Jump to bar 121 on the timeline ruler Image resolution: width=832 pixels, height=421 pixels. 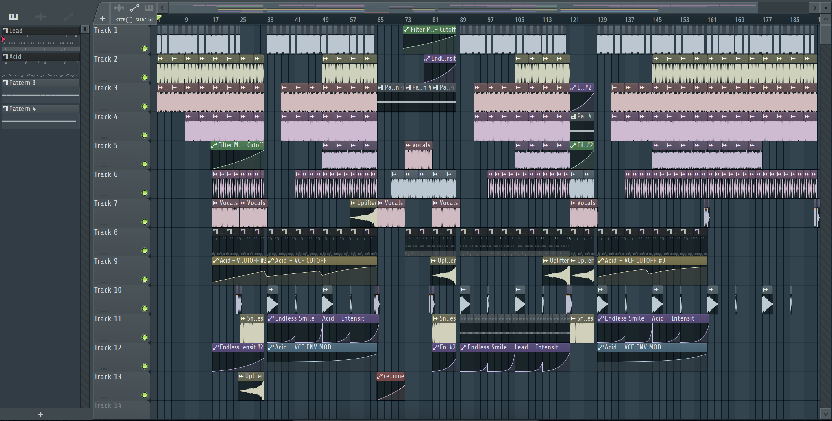[x=574, y=20]
